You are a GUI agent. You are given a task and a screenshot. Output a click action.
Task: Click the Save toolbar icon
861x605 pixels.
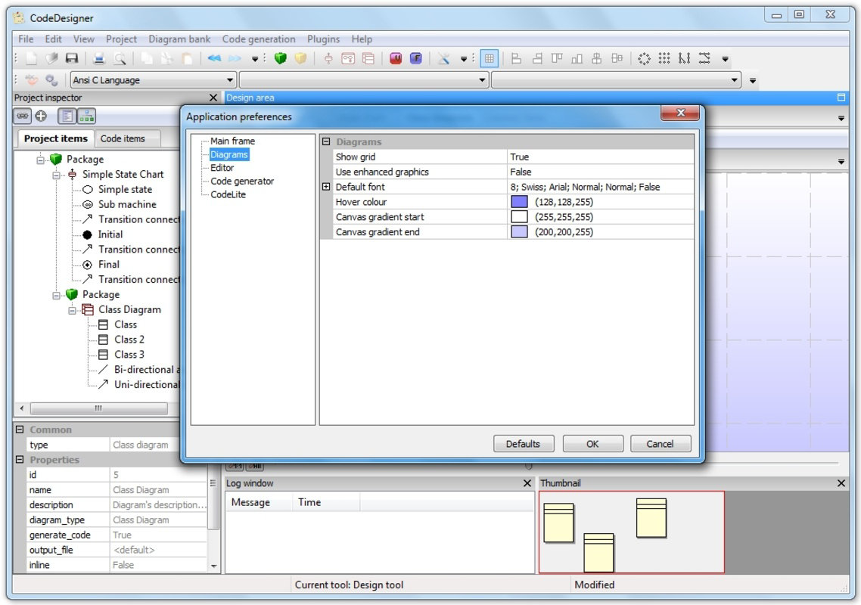[70, 57]
